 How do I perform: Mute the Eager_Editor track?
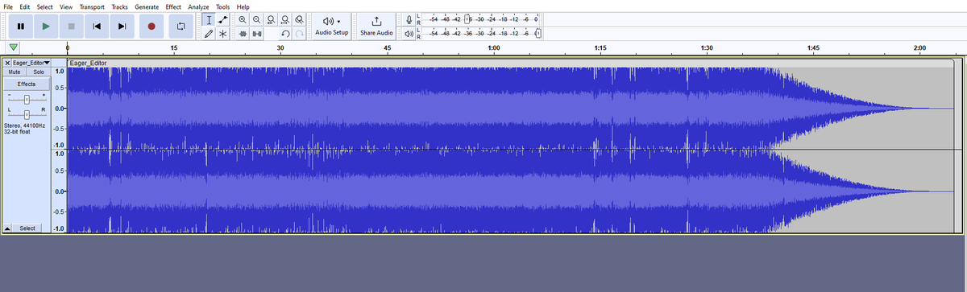(x=15, y=72)
